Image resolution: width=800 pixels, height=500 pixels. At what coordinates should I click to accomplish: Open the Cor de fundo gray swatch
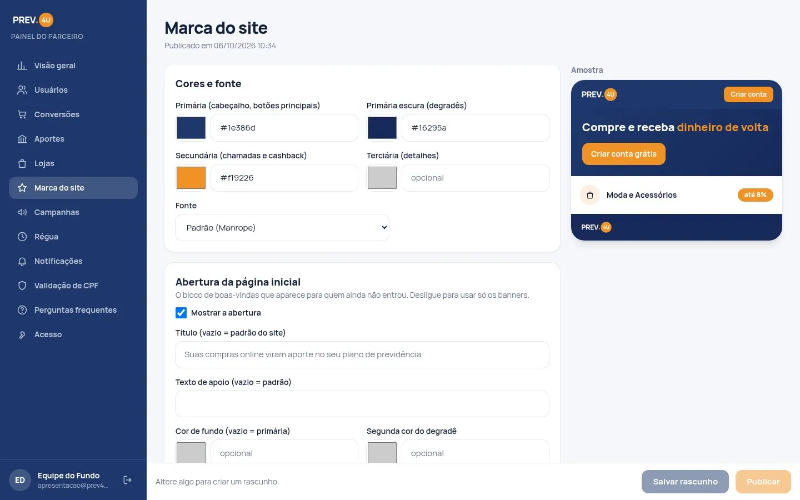coord(191,453)
